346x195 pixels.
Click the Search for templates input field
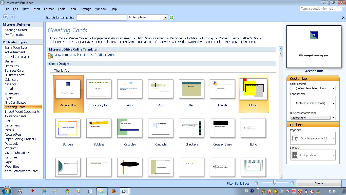coord(102,18)
